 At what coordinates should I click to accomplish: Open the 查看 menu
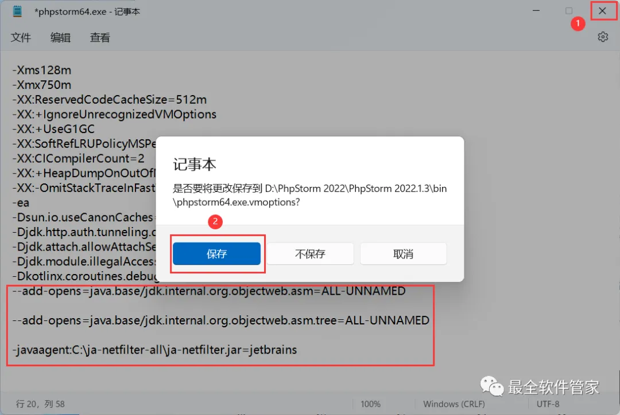click(x=100, y=37)
